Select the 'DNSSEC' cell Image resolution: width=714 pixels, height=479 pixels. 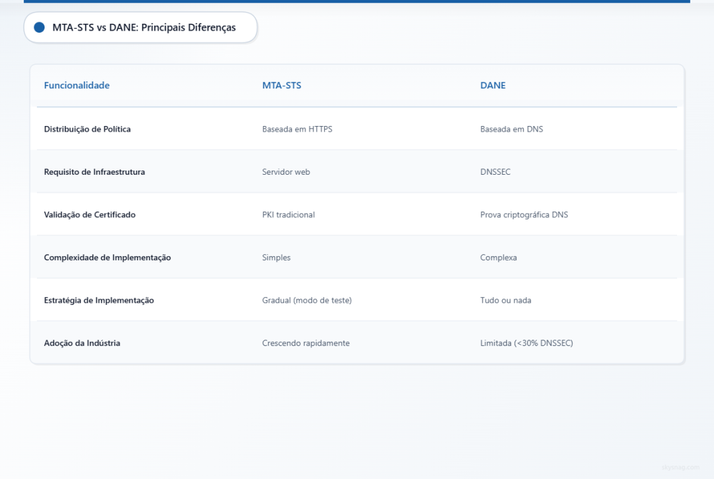click(x=495, y=172)
